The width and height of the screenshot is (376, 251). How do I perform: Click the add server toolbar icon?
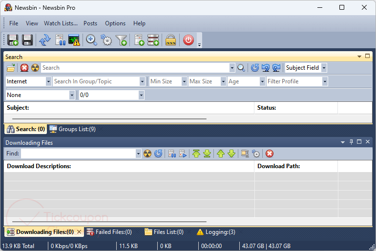(139, 40)
